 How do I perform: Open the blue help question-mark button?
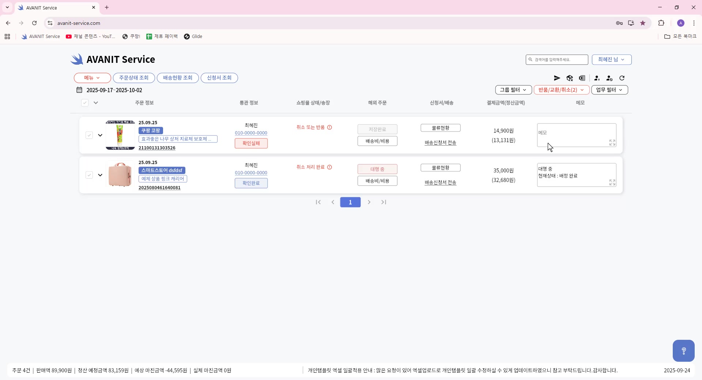[x=683, y=351]
